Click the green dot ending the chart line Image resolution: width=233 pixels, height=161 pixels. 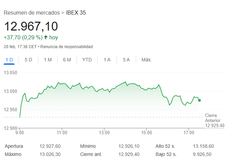pos(199,100)
